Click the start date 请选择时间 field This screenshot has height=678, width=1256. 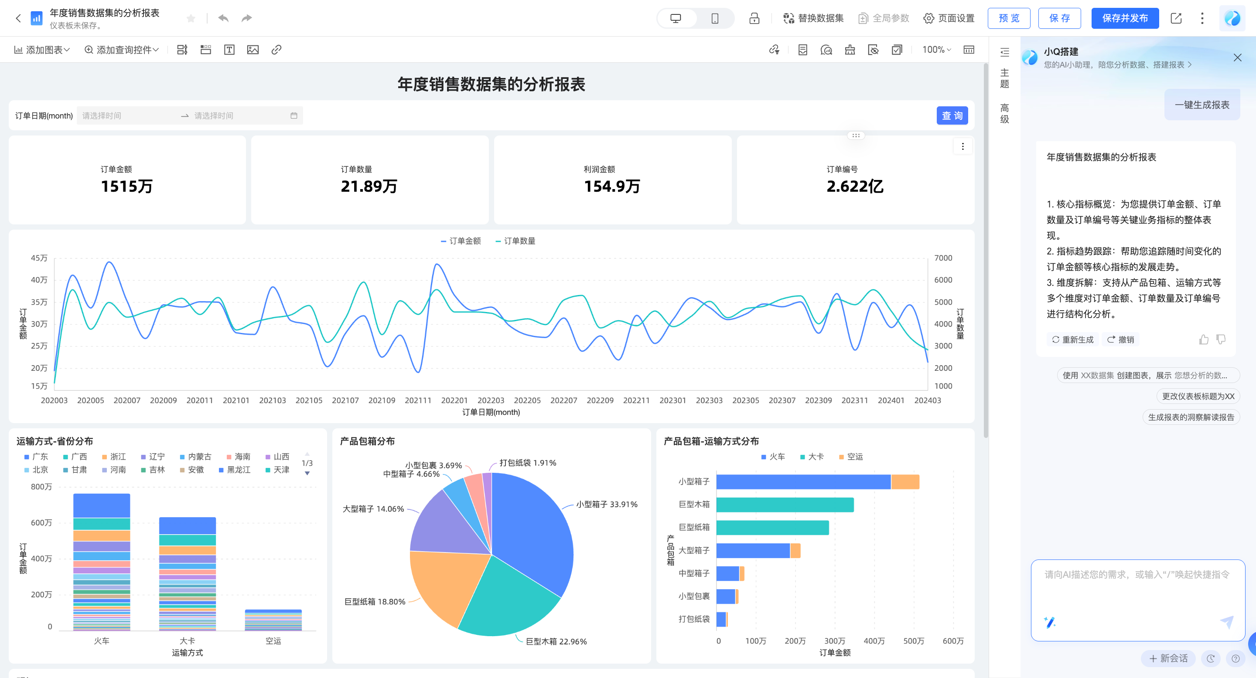click(127, 116)
